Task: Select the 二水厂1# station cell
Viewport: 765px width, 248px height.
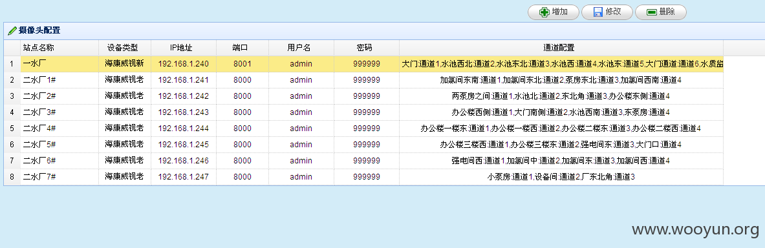Action: pos(59,80)
